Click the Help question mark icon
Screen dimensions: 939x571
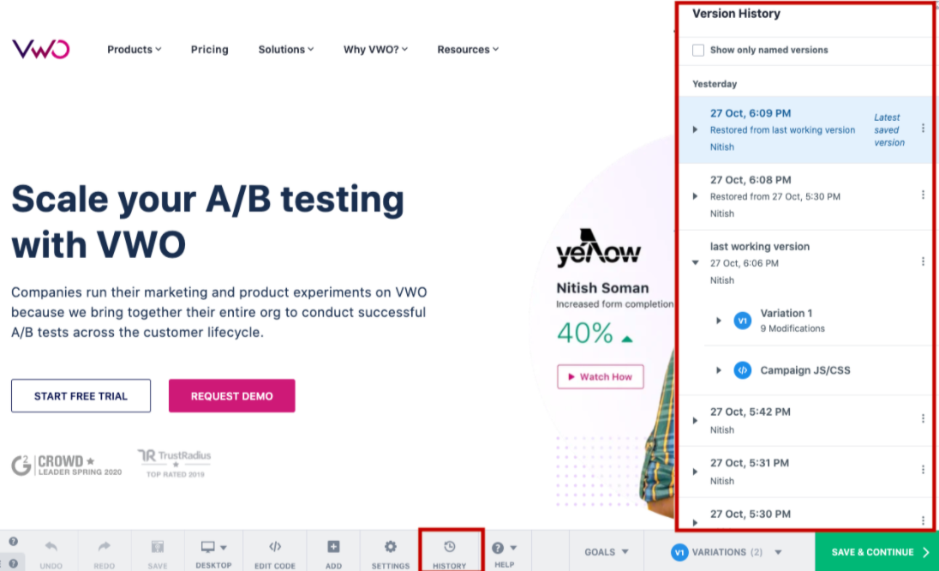[x=498, y=548]
